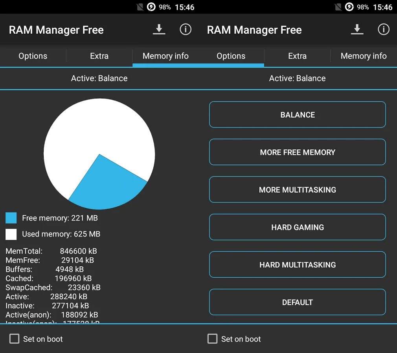Open Memory info tab in right screen

point(364,56)
